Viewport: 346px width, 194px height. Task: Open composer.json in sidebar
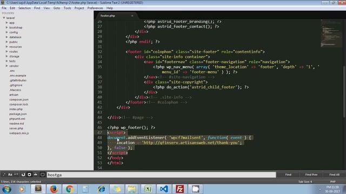coord(19,99)
